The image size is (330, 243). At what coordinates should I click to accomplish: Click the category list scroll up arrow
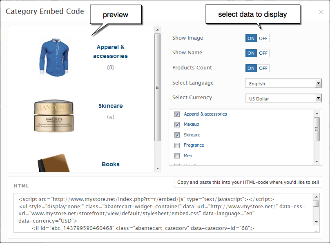click(x=317, y=114)
